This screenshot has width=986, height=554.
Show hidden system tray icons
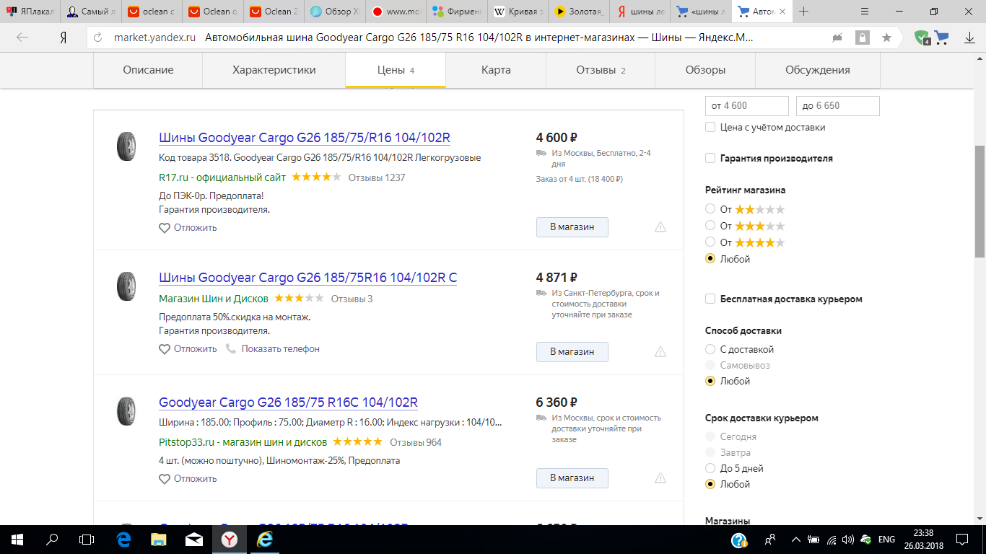(x=796, y=539)
